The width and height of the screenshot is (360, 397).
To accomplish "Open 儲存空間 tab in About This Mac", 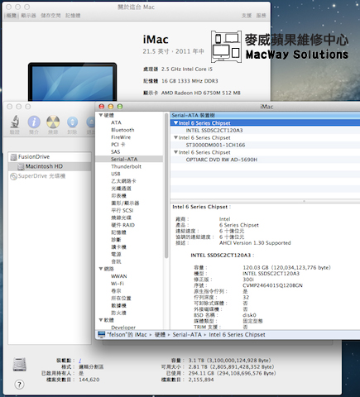I will (50, 16).
